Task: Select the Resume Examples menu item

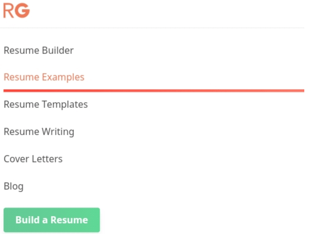Action: 44,77
